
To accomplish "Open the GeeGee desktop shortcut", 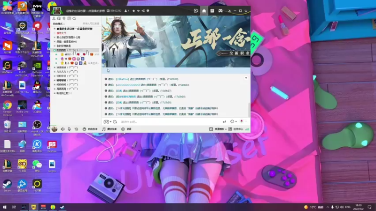I will 52,146.
